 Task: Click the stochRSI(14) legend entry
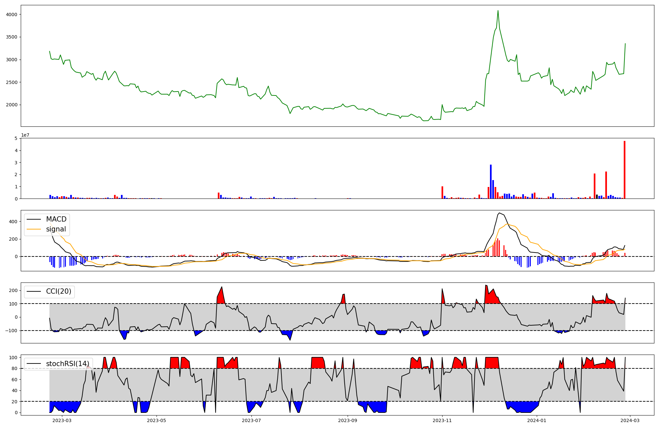coord(68,363)
